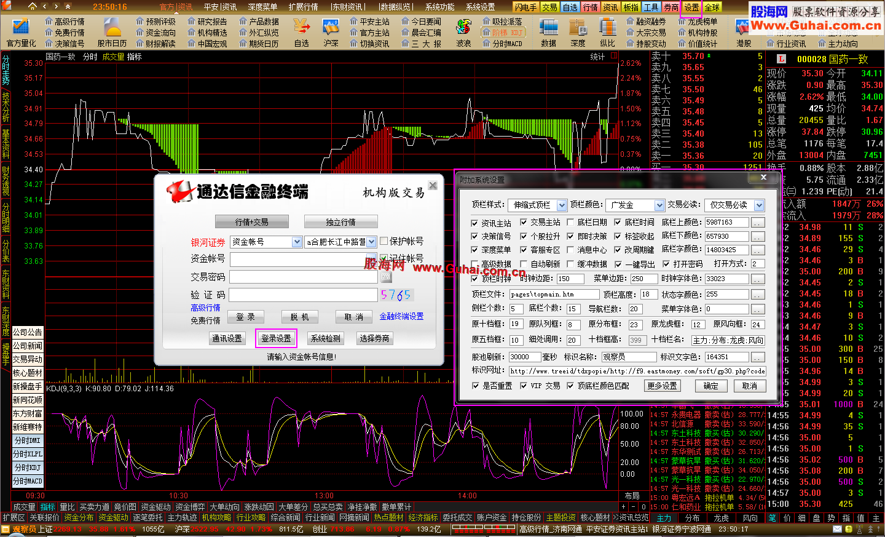Click the soft keyboard icon beside password field
Image resolution: width=885 pixels, height=537 pixels.
tap(386, 277)
